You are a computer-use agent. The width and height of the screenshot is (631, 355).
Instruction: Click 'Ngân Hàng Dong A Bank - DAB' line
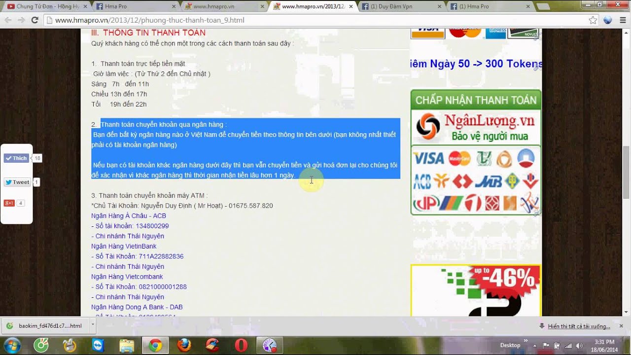[137, 307]
